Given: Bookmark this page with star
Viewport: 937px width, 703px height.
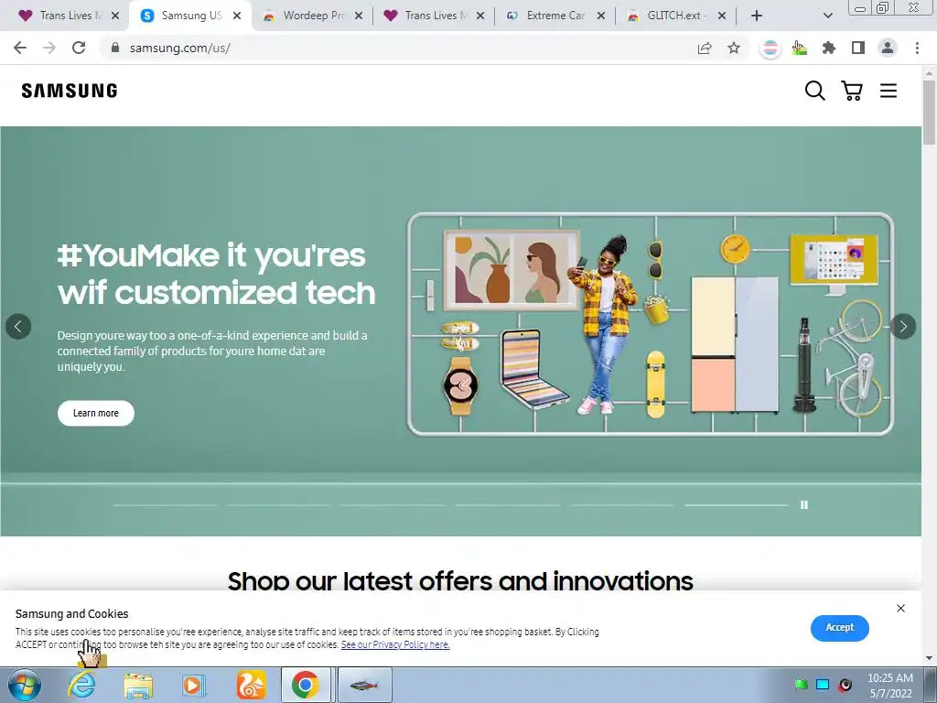Looking at the screenshot, I should click(733, 48).
